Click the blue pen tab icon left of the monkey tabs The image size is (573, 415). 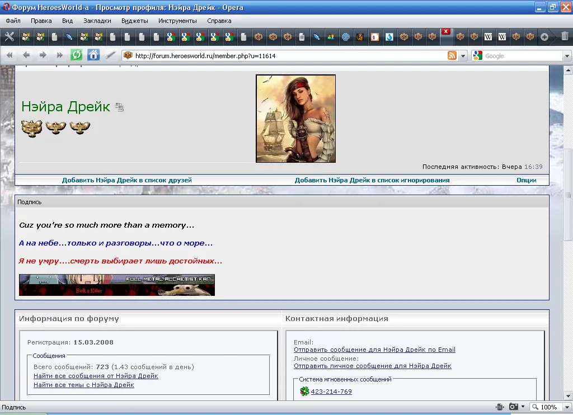(69, 37)
